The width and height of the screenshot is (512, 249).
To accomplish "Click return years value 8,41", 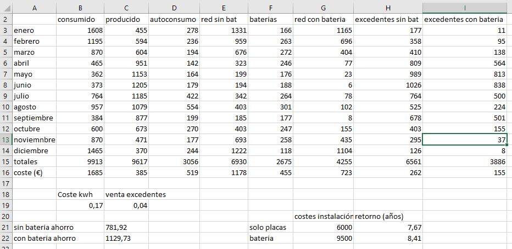I will click(x=388, y=238).
